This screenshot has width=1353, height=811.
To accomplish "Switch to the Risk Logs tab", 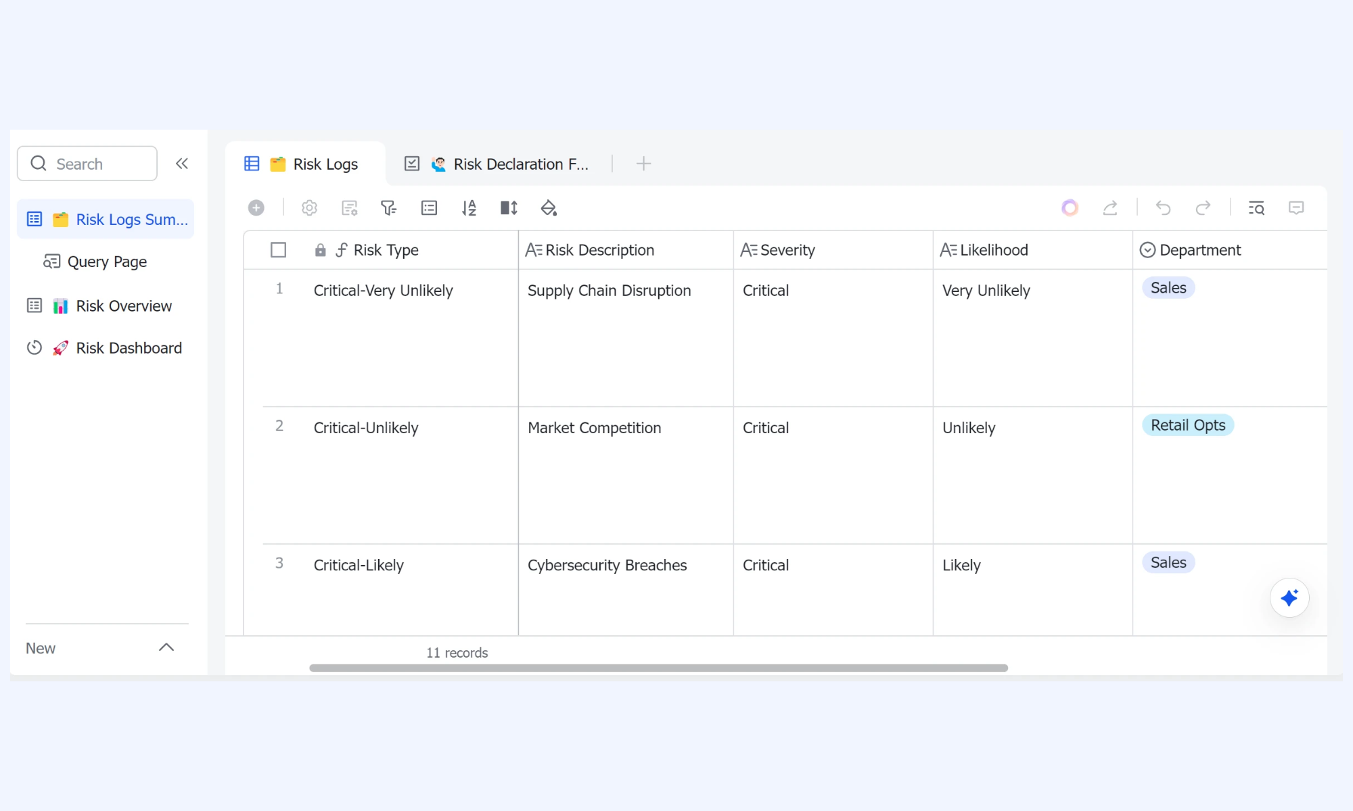I will [305, 164].
